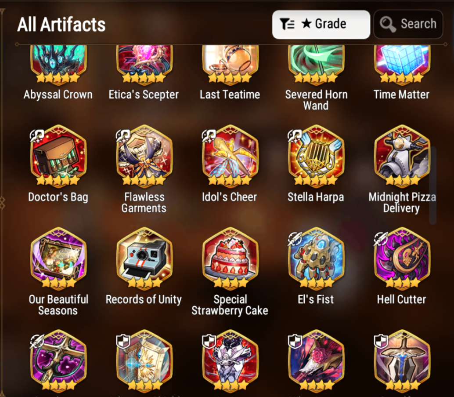Click the artifact list vertical scrollbar
454x397 pixels.
tap(433, 186)
